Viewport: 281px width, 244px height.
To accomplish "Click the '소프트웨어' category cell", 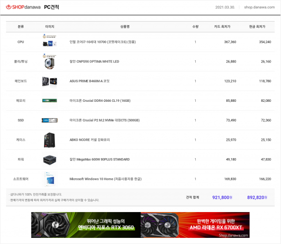I will pyautogui.click(x=21, y=179).
